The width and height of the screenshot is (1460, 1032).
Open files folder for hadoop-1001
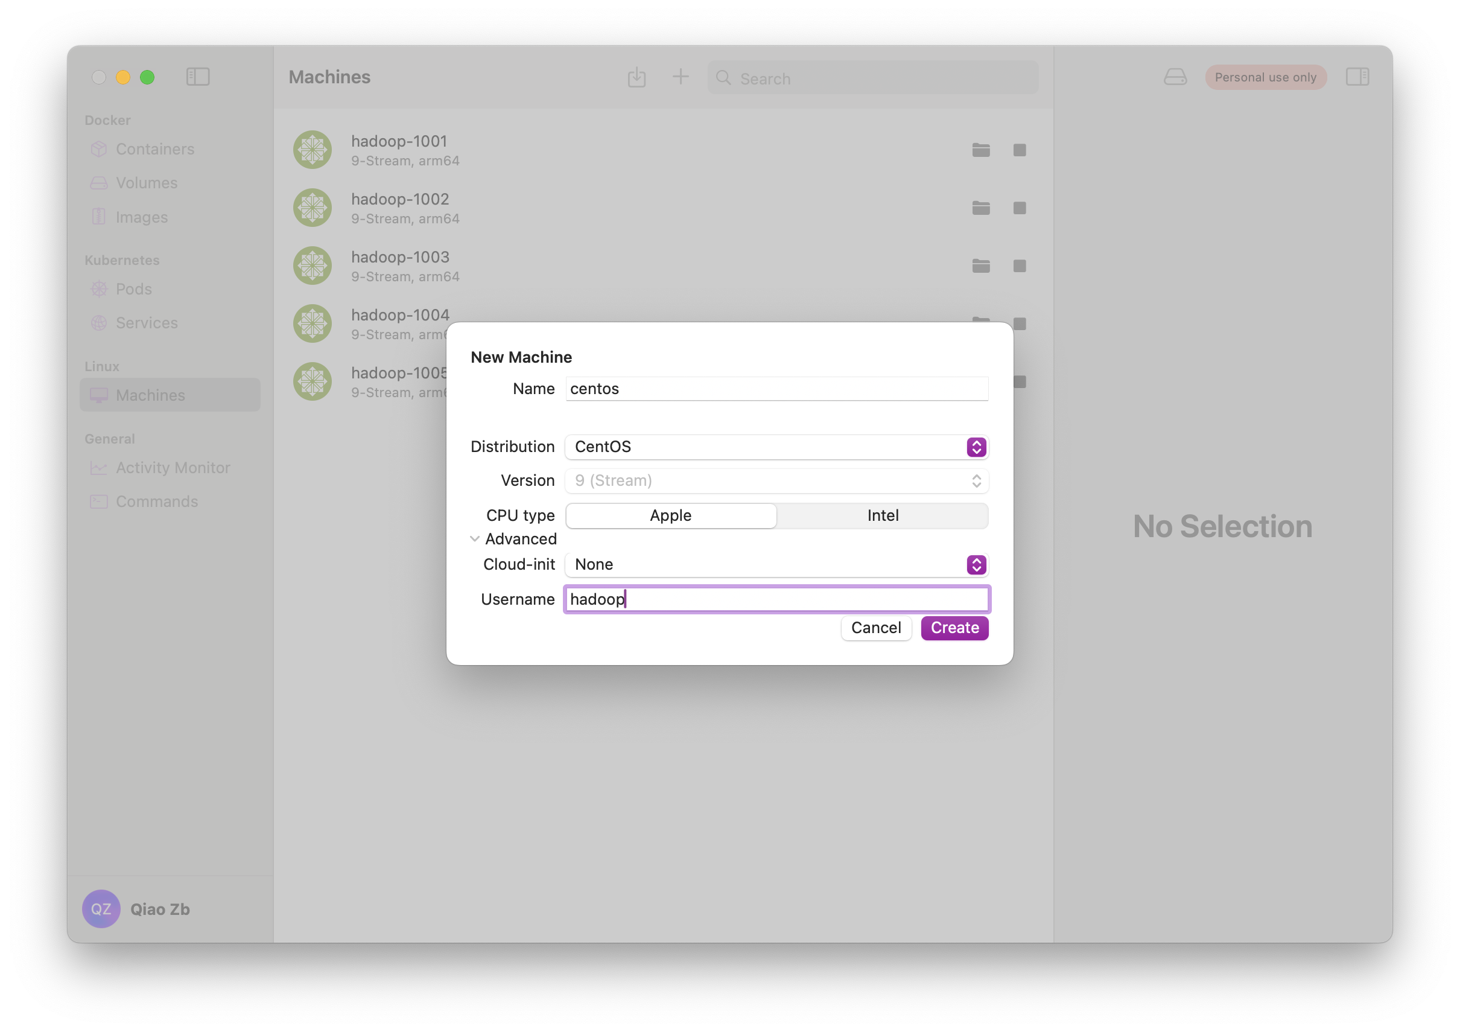[x=980, y=150]
